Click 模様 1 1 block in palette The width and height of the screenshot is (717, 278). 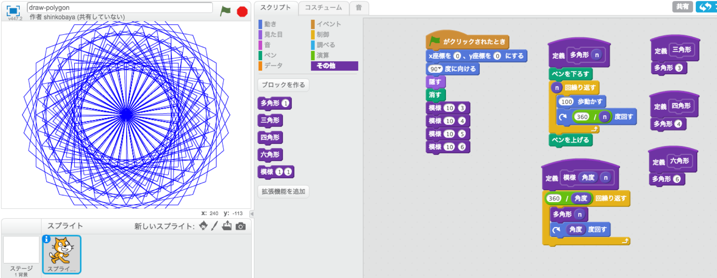click(x=276, y=172)
